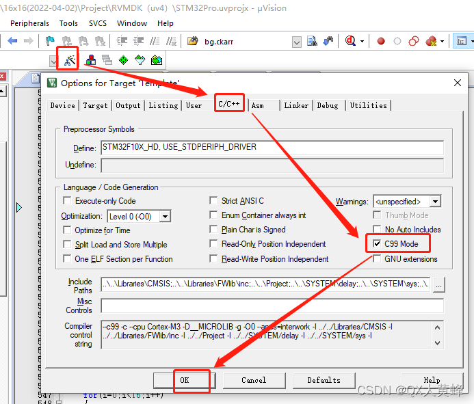This screenshot has height=404, width=474.
Task: Open the SVCS menu
Action: [x=98, y=23]
